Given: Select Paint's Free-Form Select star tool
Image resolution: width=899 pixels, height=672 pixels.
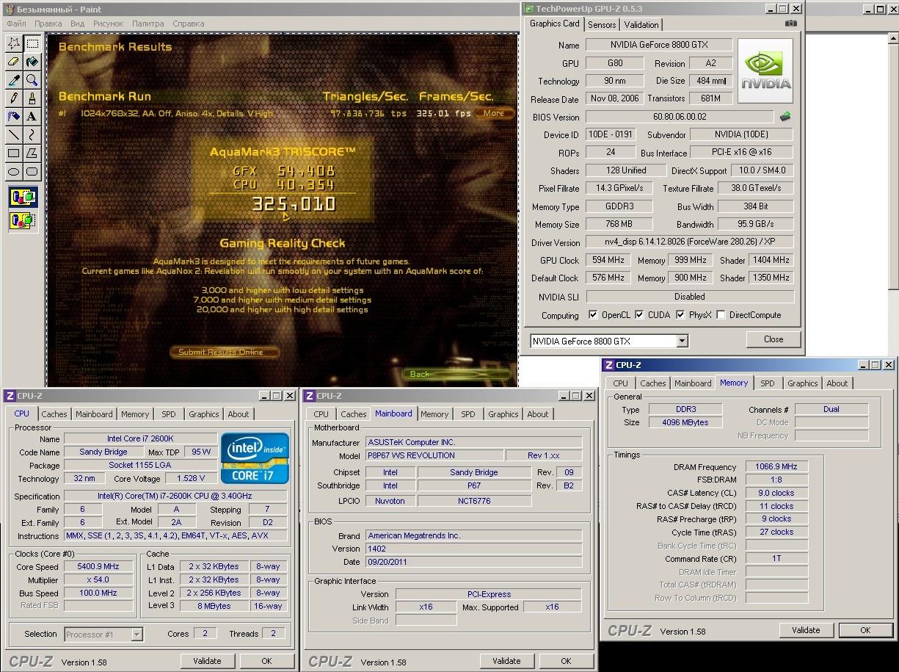Looking at the screenshot, I should point(14,43).
